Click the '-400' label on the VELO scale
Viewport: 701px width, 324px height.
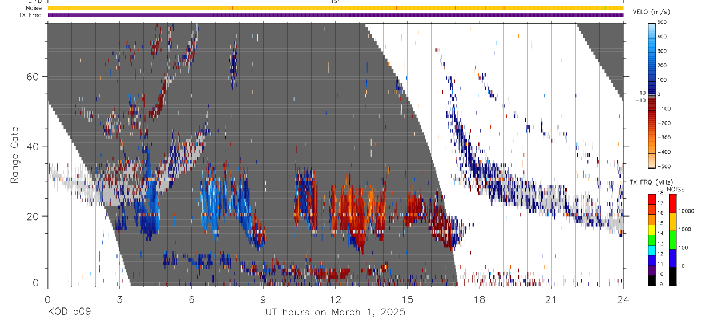[x=663, y=152]
